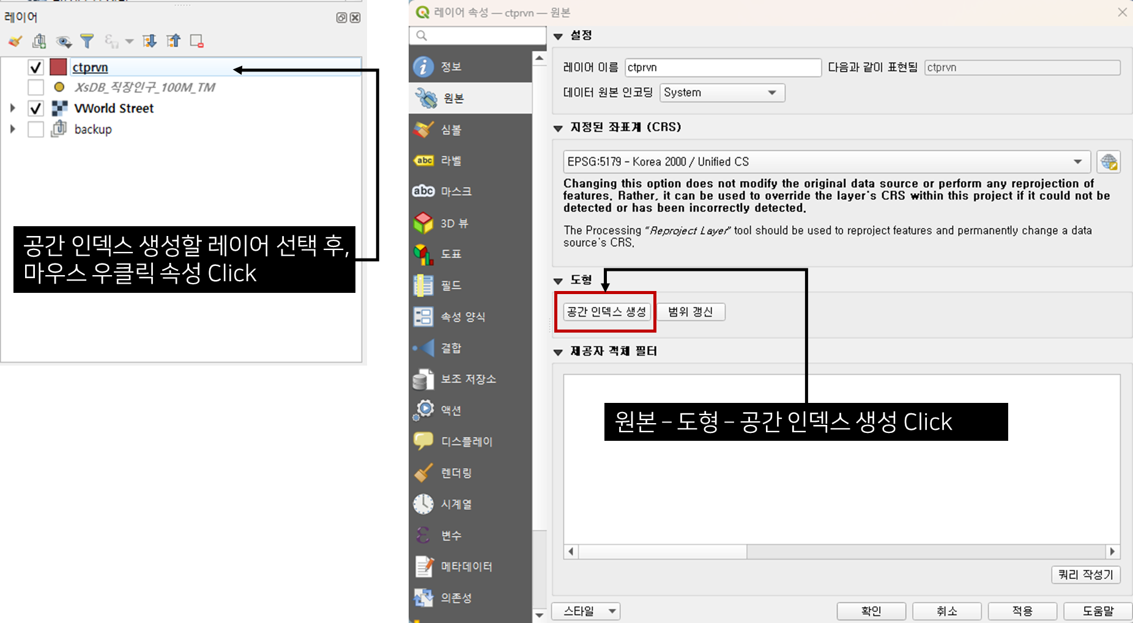Viewport: 1133px width, 623px height.
Task: Click the 확인 button
Action: coord(871,611)
